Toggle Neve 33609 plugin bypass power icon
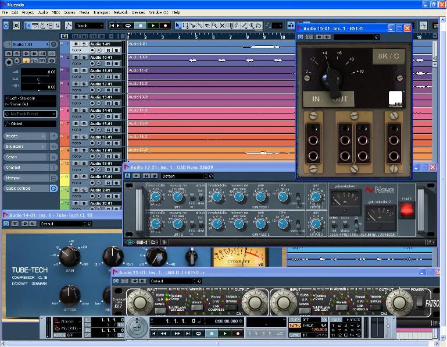This screenshot has height=347, width=447. pyautogui.click(x=127, y=176)
